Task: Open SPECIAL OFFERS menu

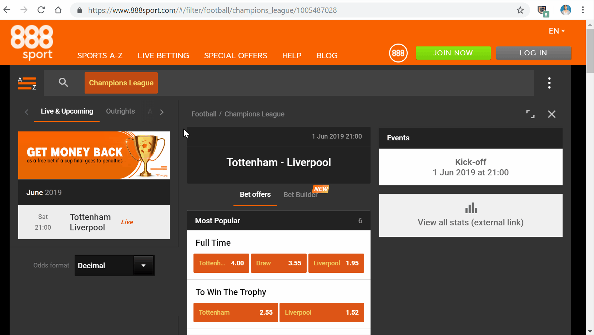Action: pos(236,56)
